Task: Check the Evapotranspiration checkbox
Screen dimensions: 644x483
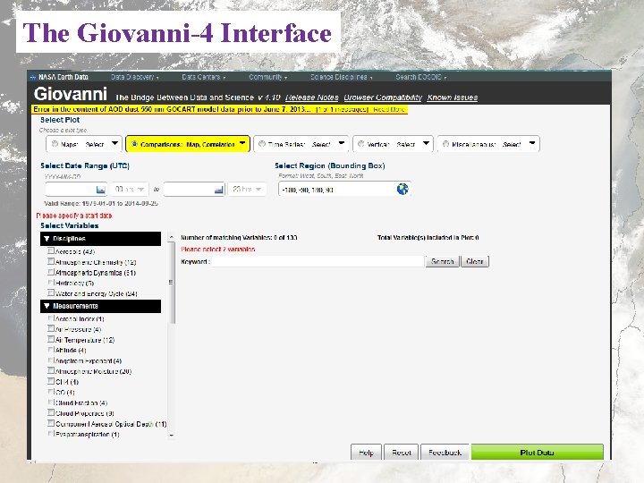Action: (x=51, y=434)
